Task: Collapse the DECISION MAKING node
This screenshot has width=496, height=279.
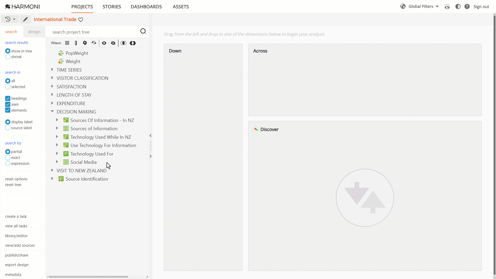Action: (52, 111)
